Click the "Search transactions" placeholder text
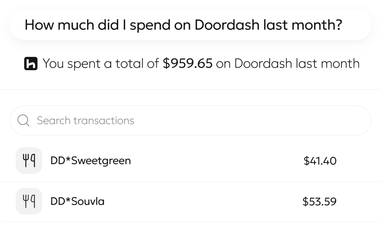 point(85,121)
